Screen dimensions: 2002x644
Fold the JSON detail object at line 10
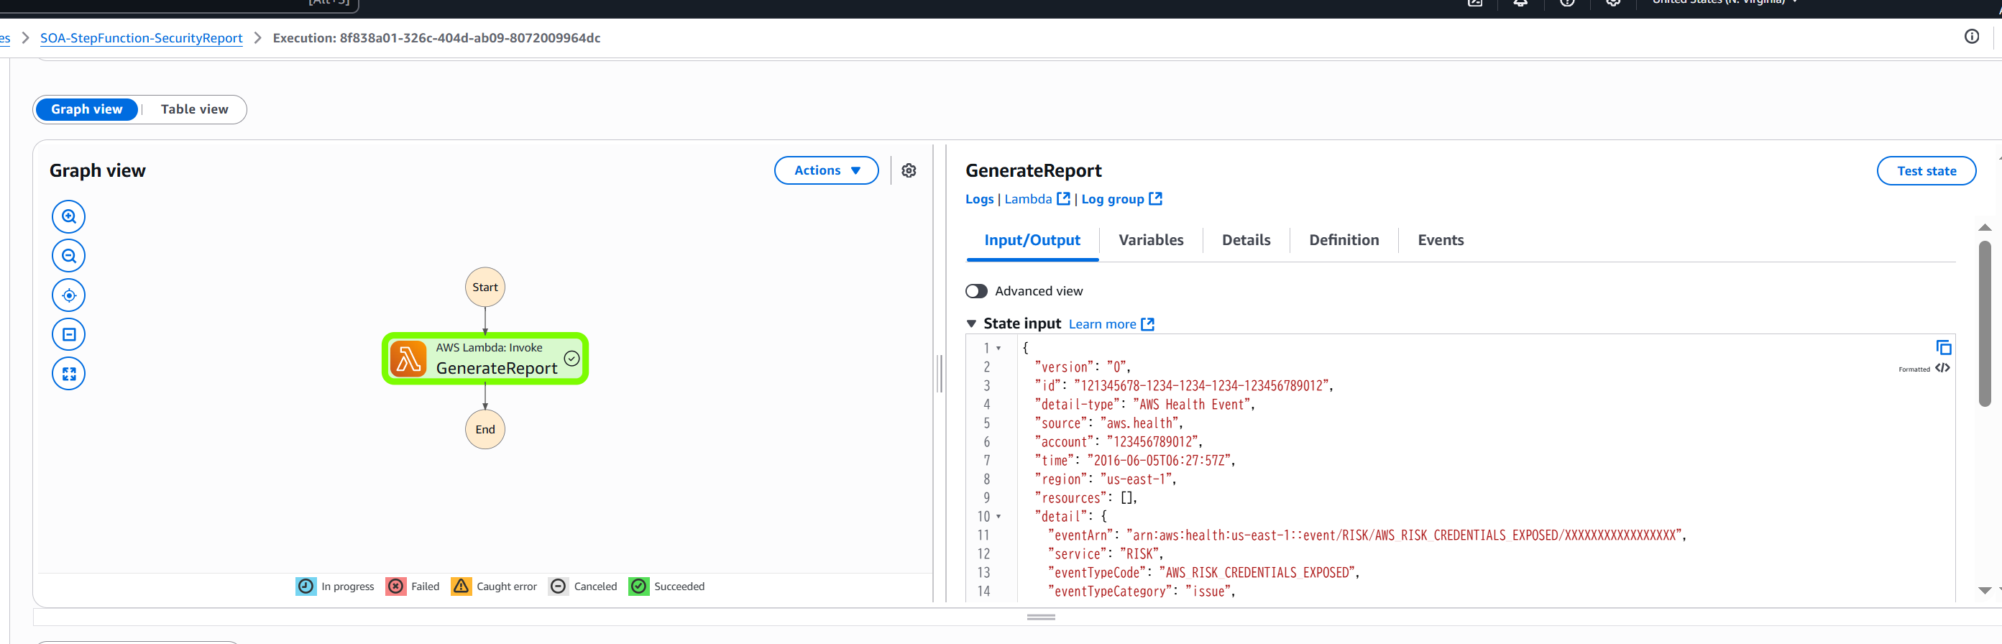click(x=998, y=517)
